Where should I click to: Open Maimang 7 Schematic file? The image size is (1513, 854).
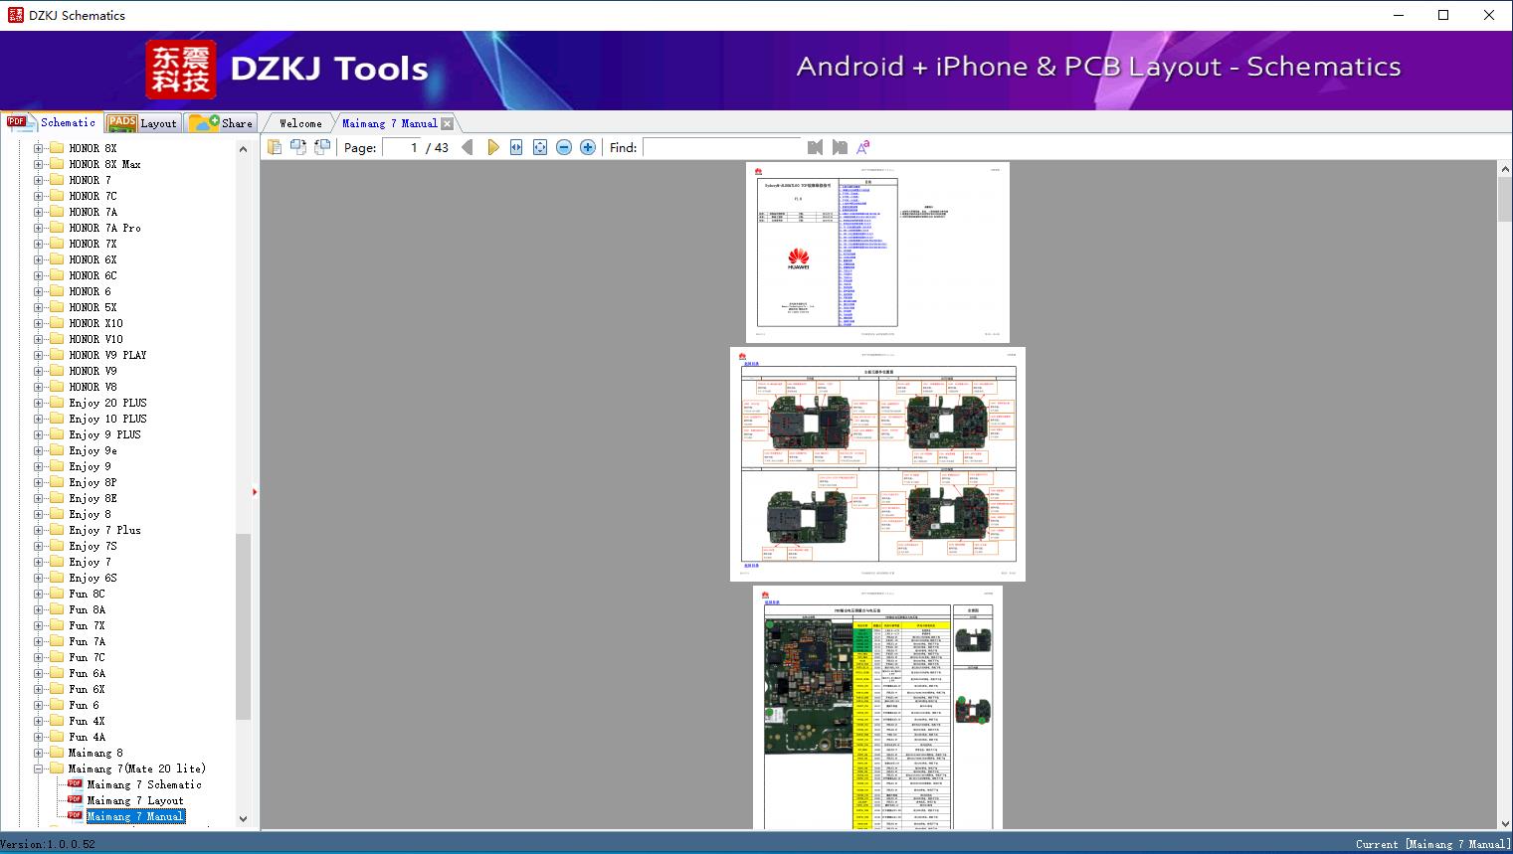point(143,784)
